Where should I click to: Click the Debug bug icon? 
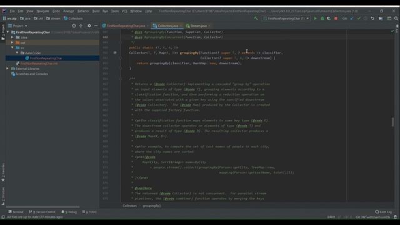coord(322,18)
